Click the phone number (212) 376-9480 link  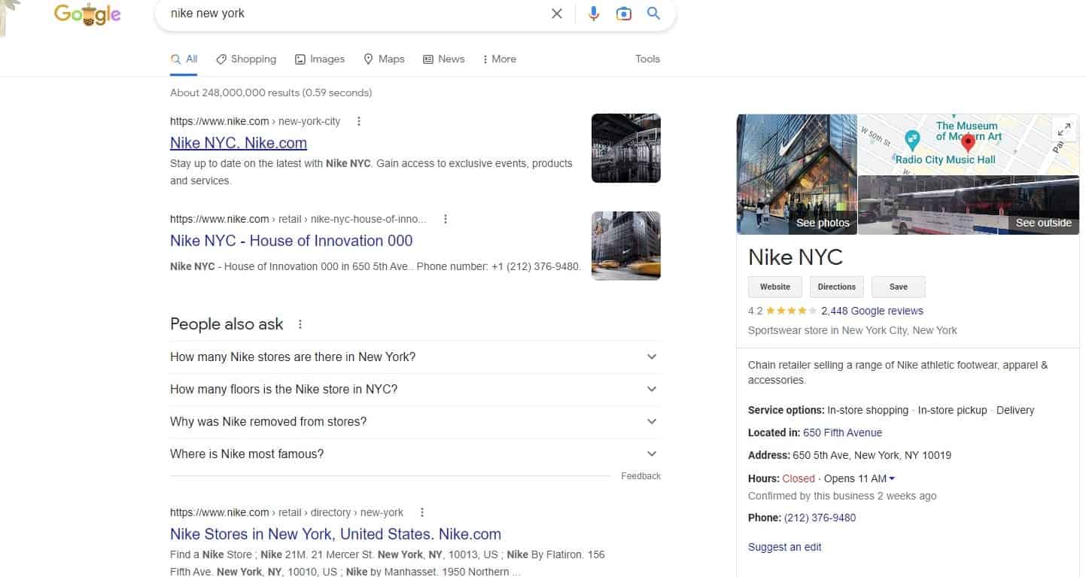pyautogui.click(x=820, y=518)
